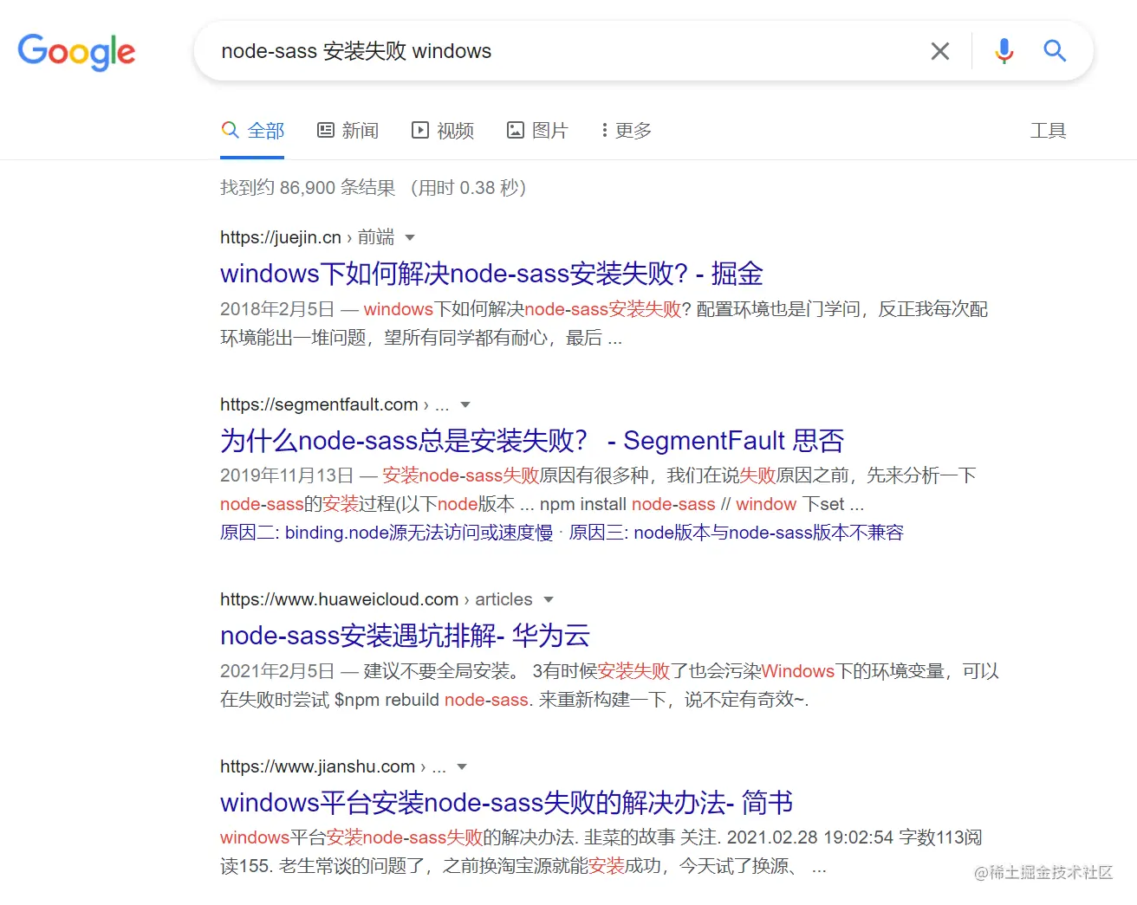The width and height of the screenshot is (1137, 905).
Task: Switch to the 图片 tab
Action: point(537,131)
